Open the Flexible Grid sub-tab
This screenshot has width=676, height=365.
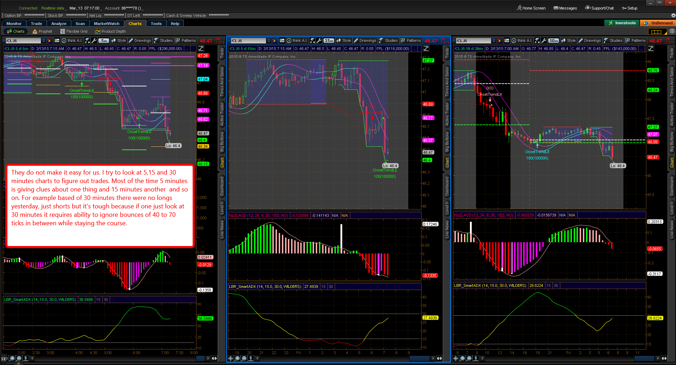74,31
